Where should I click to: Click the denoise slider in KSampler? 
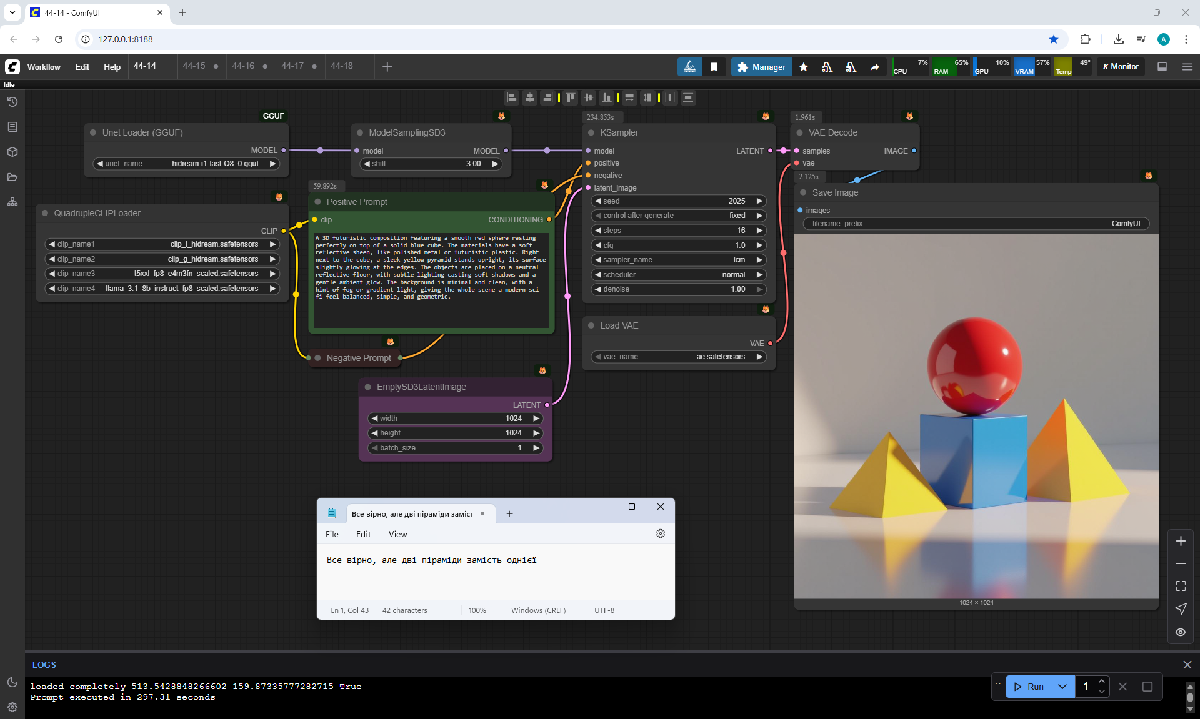click(678, 289)
